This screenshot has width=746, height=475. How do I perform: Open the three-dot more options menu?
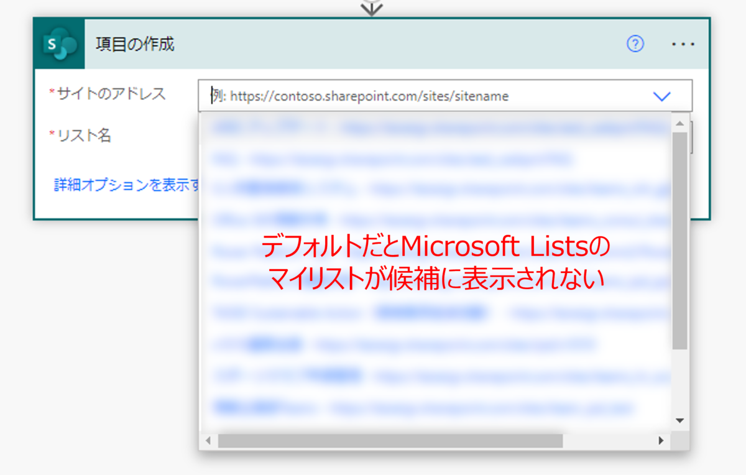[683, 44]
